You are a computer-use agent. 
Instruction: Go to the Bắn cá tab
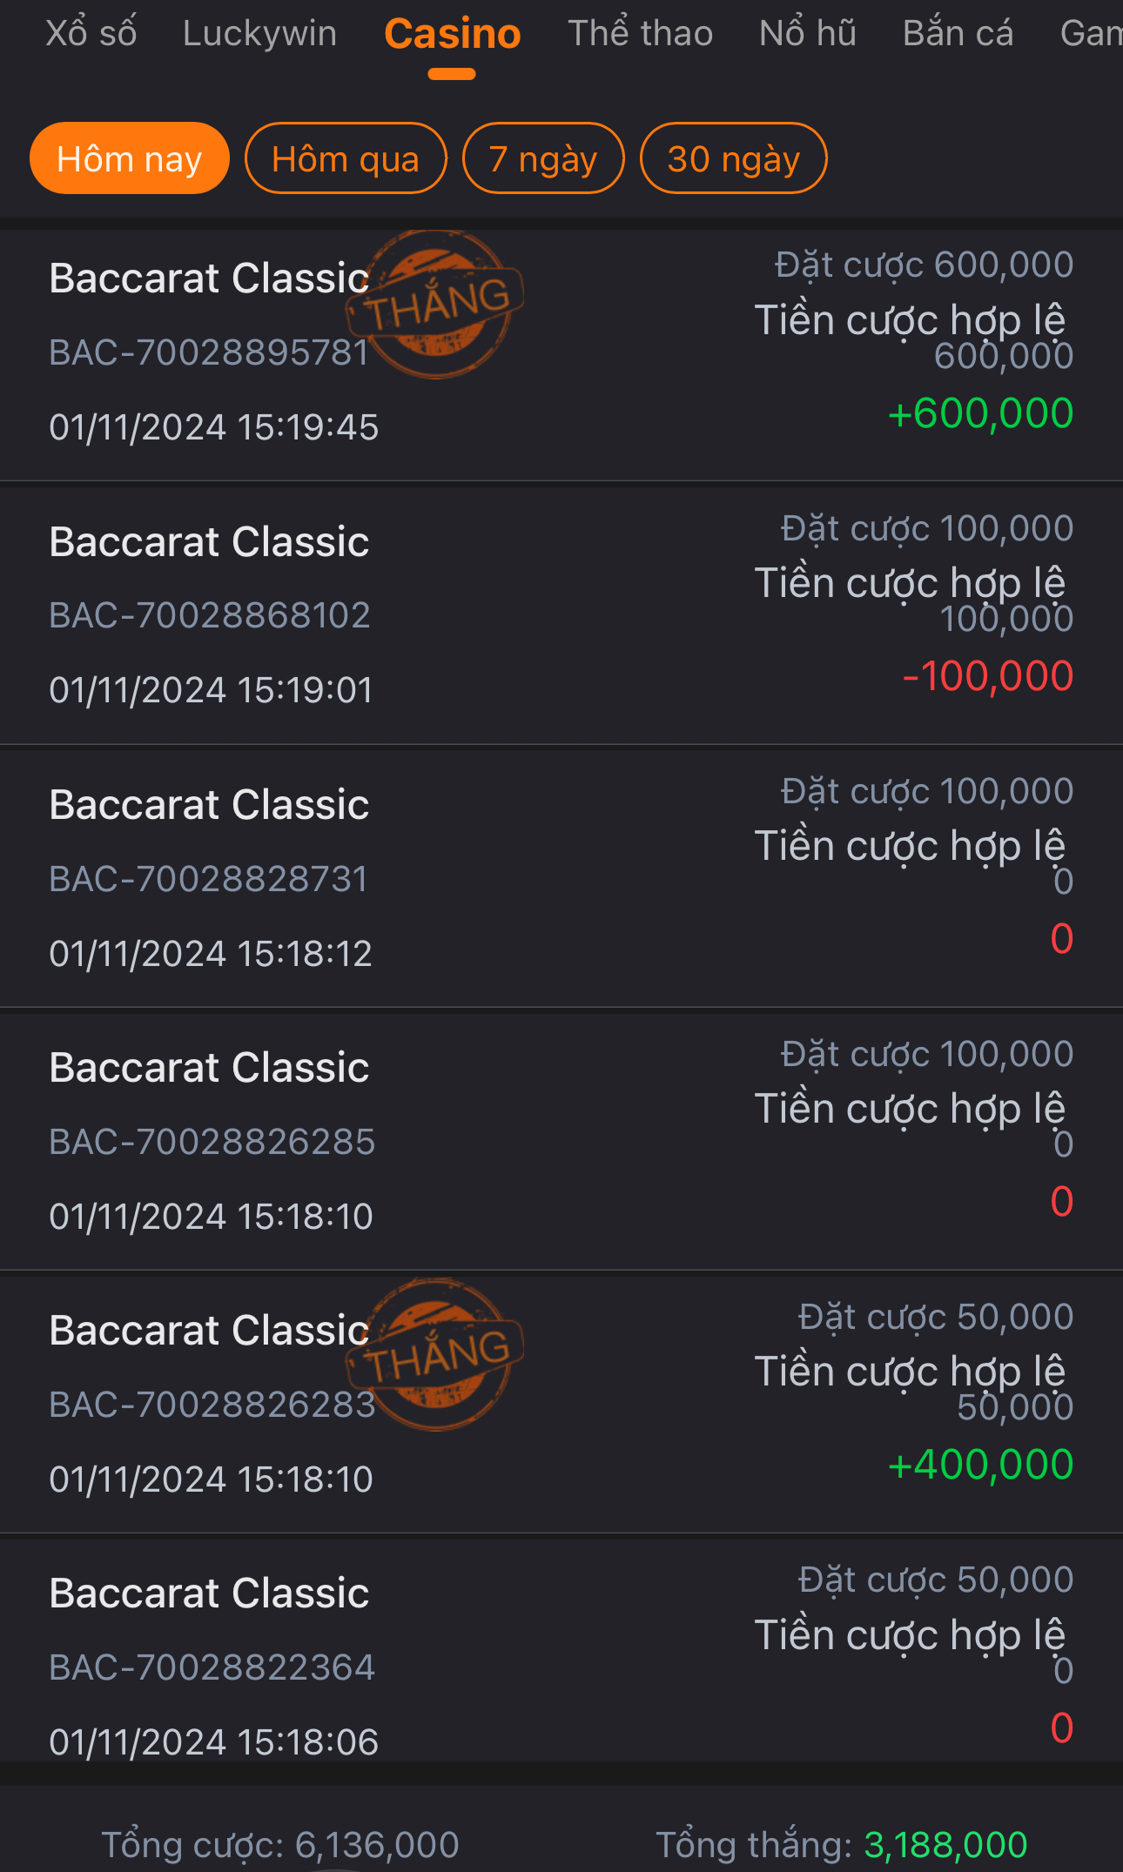coord(958,33)
